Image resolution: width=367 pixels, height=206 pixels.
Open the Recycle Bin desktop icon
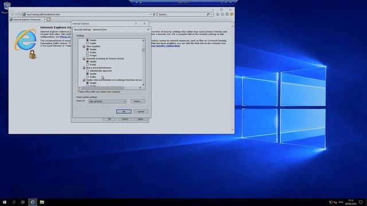6,7
